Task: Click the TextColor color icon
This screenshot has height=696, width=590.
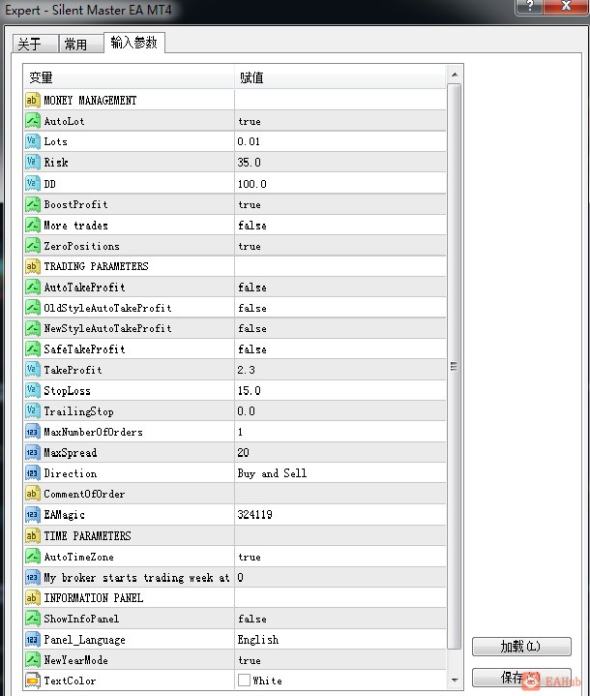Action: 32,681
